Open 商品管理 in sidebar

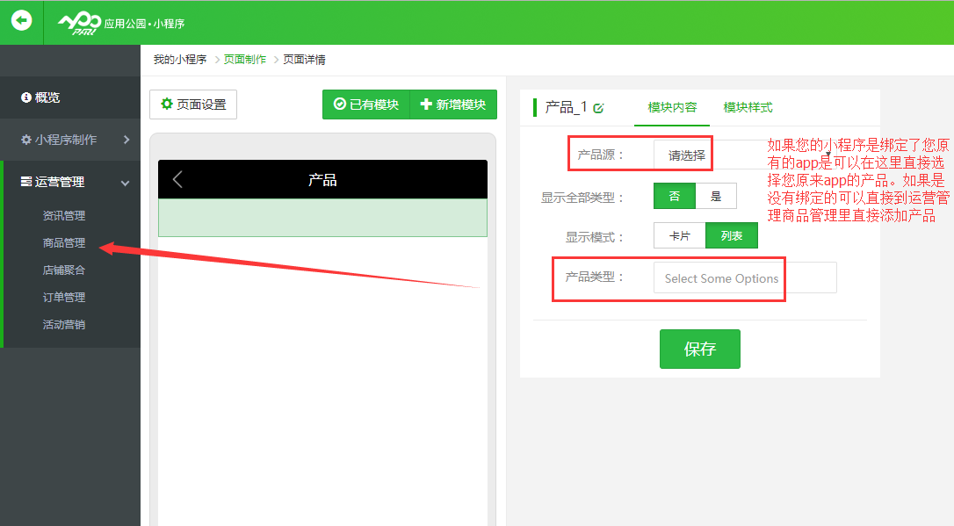(64, 243)
